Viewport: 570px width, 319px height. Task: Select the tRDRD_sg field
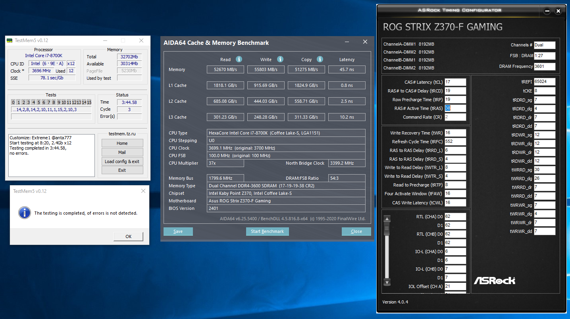point(545,100)
